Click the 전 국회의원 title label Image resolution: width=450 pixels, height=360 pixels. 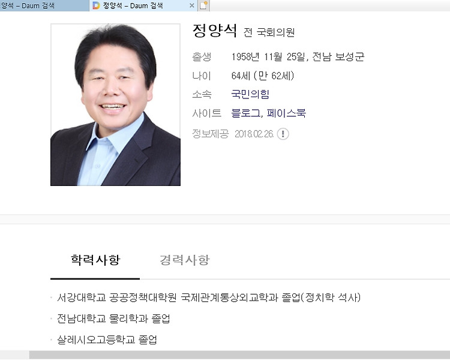coord(269,32)
